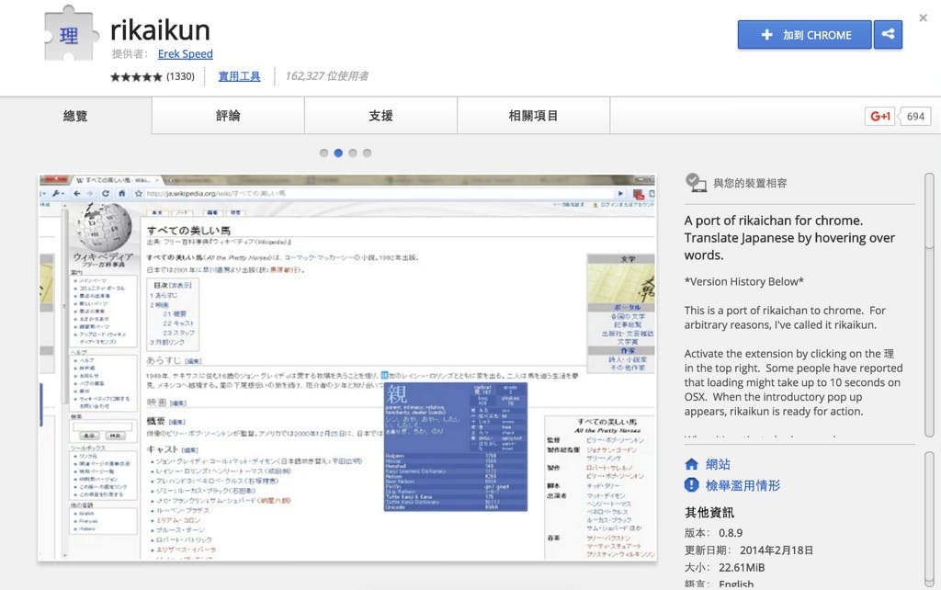The width and height of the screenshot is (941, 590).
Task: Click the 更新日期: 2014年2月18日 line
Action: pyautogui.click(x=749, y=550)
